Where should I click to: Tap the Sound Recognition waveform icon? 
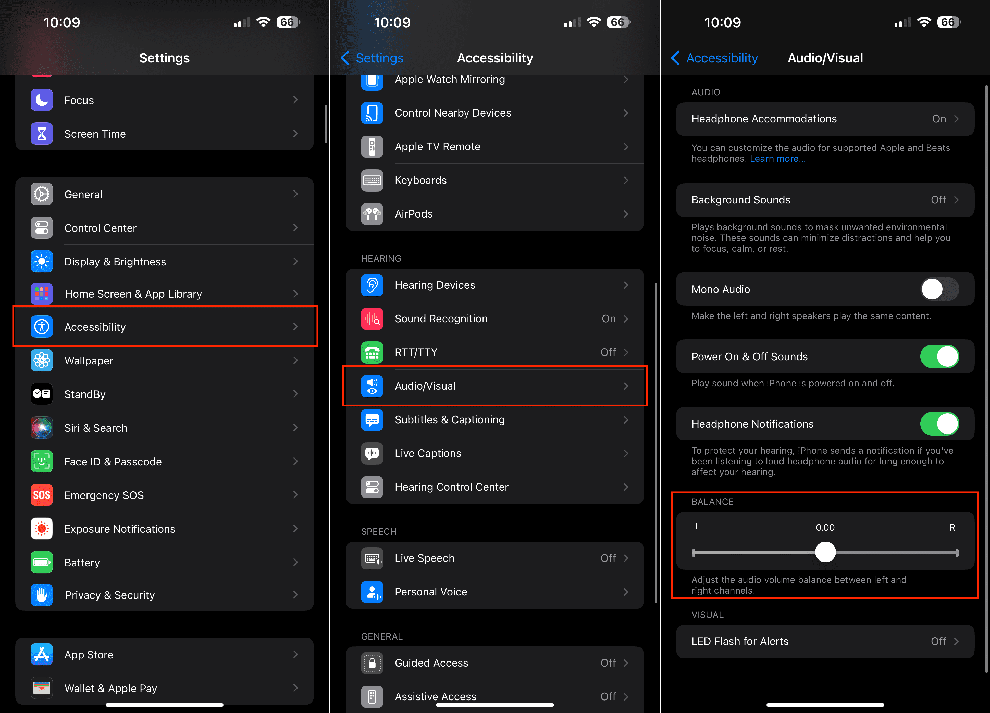pyautogui.click(x=372, y=319)
